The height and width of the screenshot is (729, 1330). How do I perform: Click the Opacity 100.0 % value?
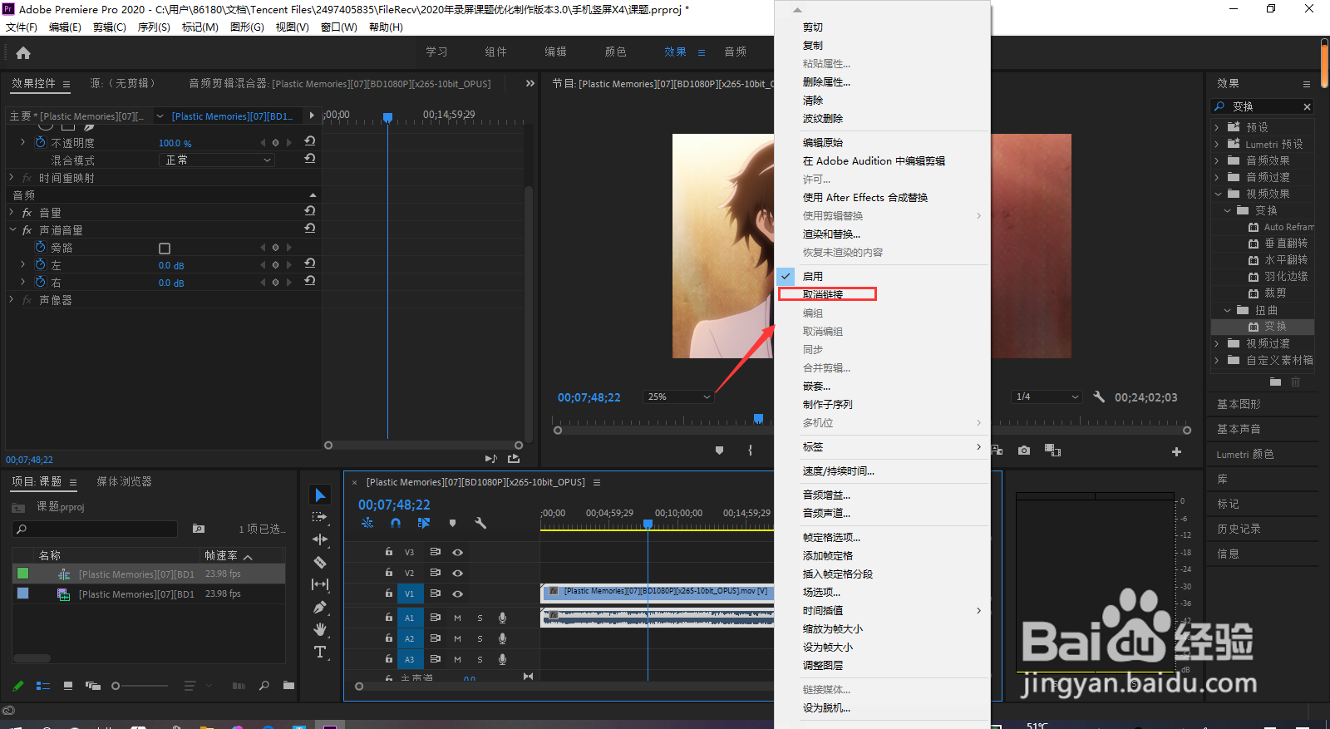175,143
